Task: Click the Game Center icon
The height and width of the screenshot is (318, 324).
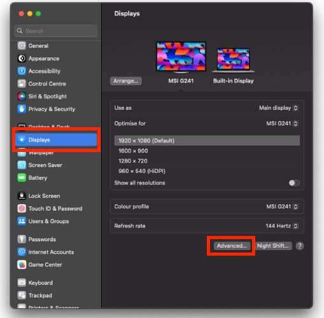Action: (x=22, y=265)
